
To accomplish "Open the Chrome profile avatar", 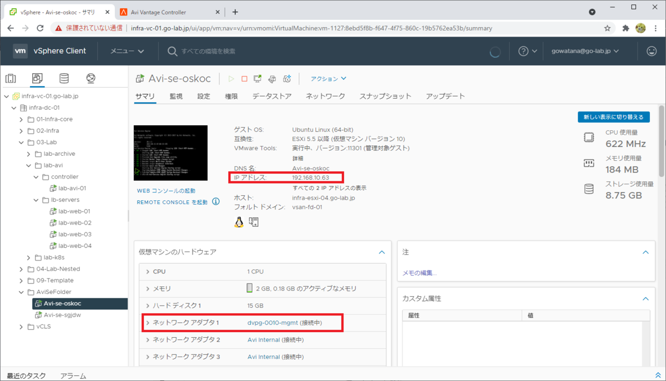I will pyautogui.click(x=640, y=28).
